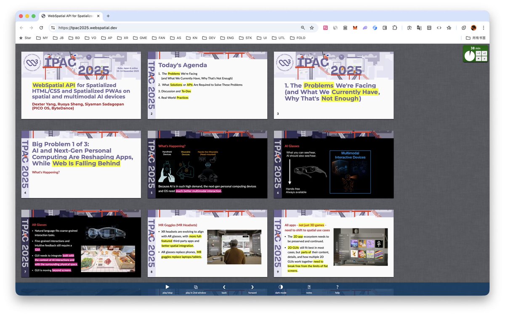Open the FAN bookmarks folder
Viewport: 505px width, 316px height.
[x=159, y=38]
